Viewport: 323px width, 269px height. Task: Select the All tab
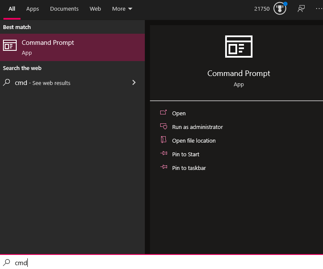point(12,9)
